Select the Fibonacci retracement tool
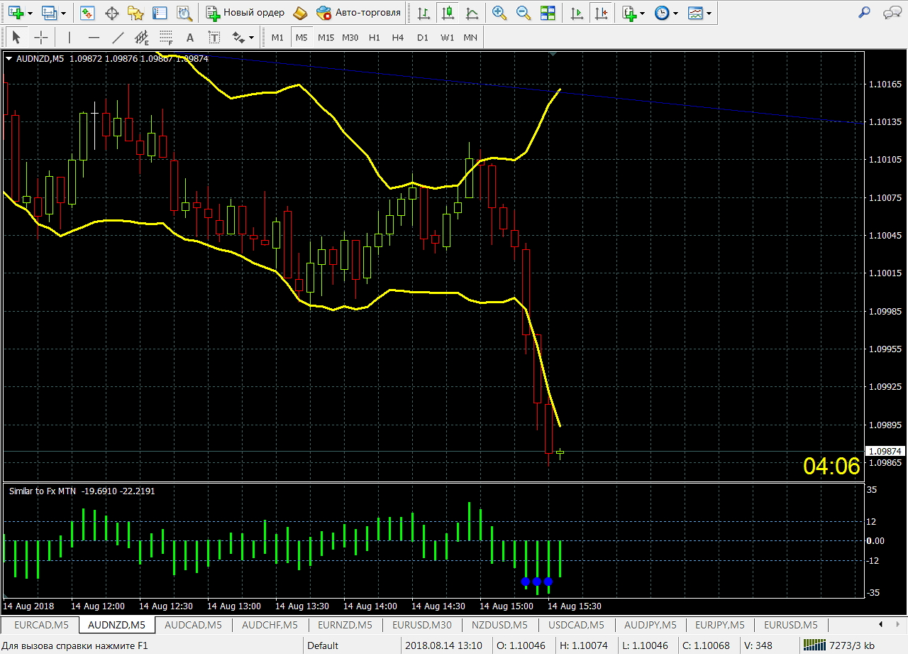Viewport: 908px width, 654px height. click(x=166, y=38)
